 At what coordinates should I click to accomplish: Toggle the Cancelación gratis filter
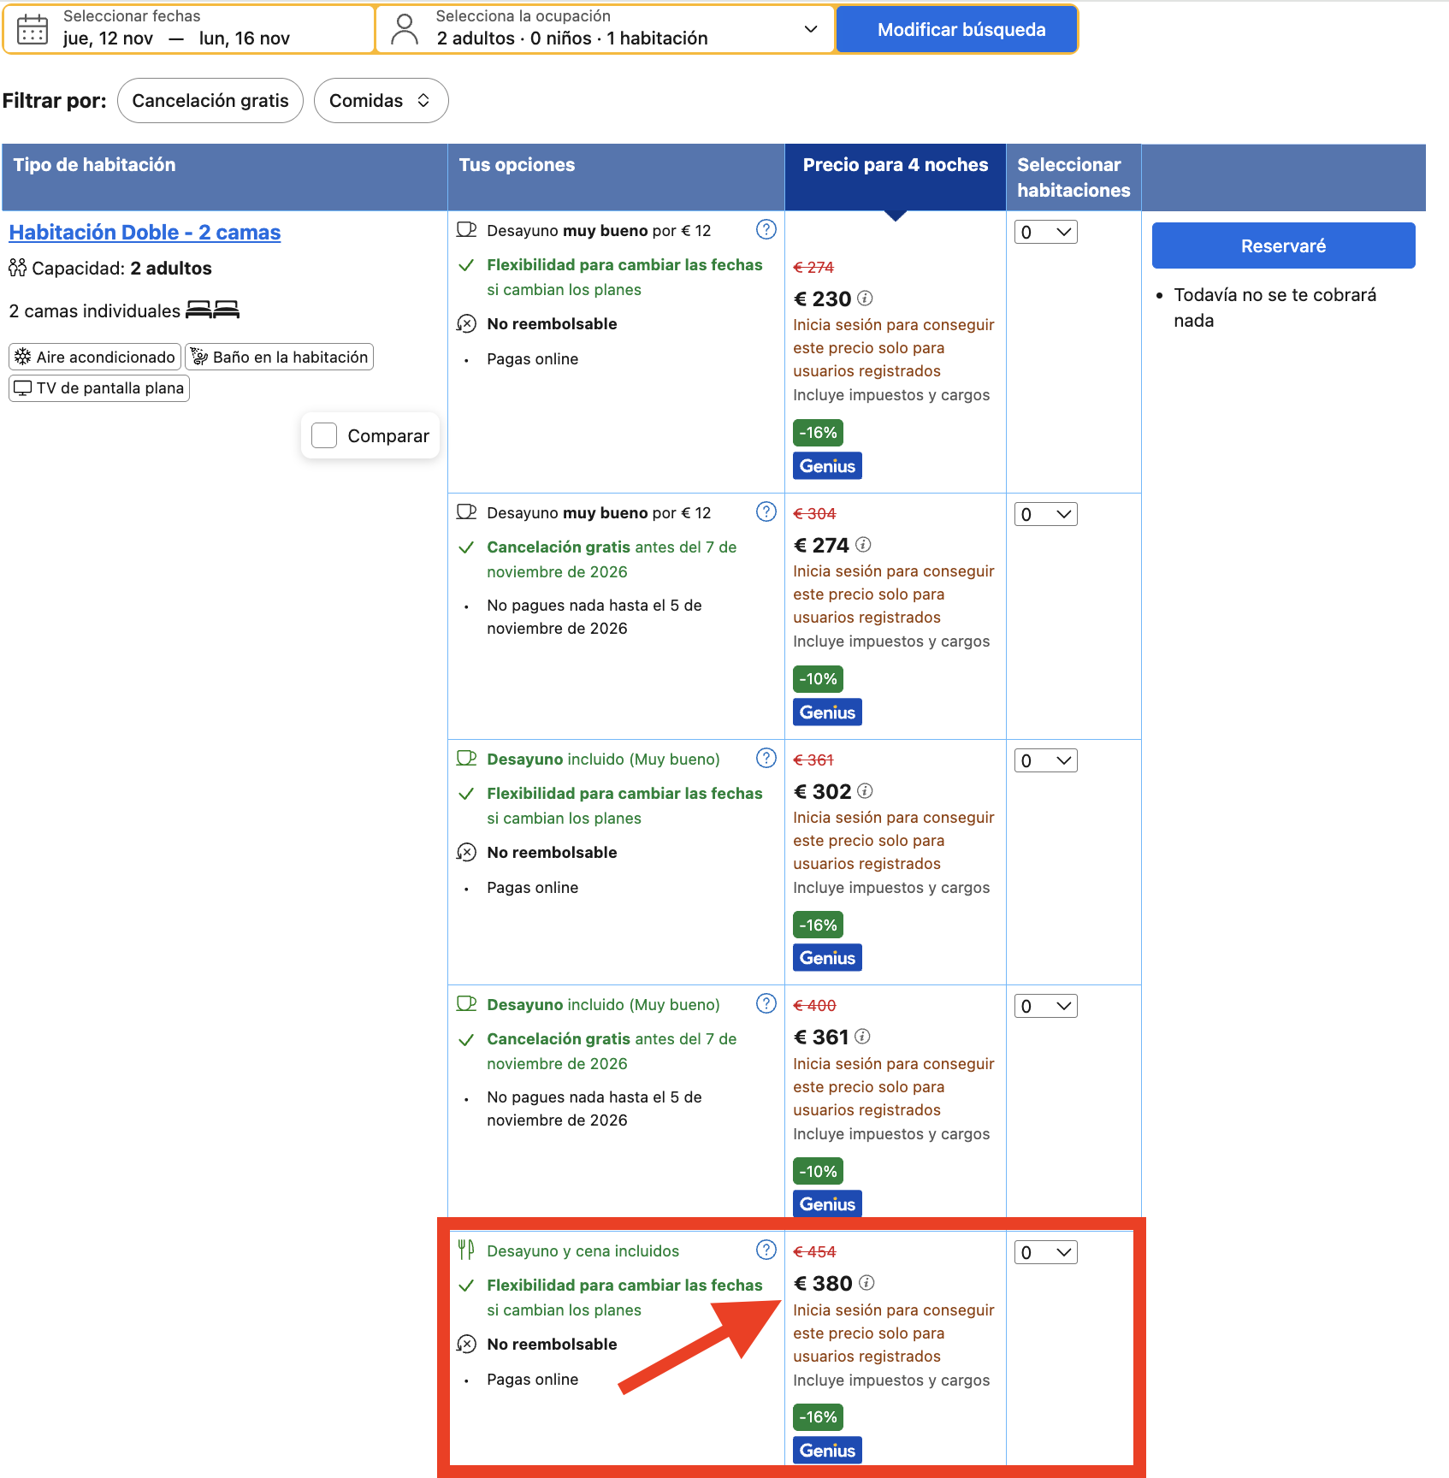(210, 101)
